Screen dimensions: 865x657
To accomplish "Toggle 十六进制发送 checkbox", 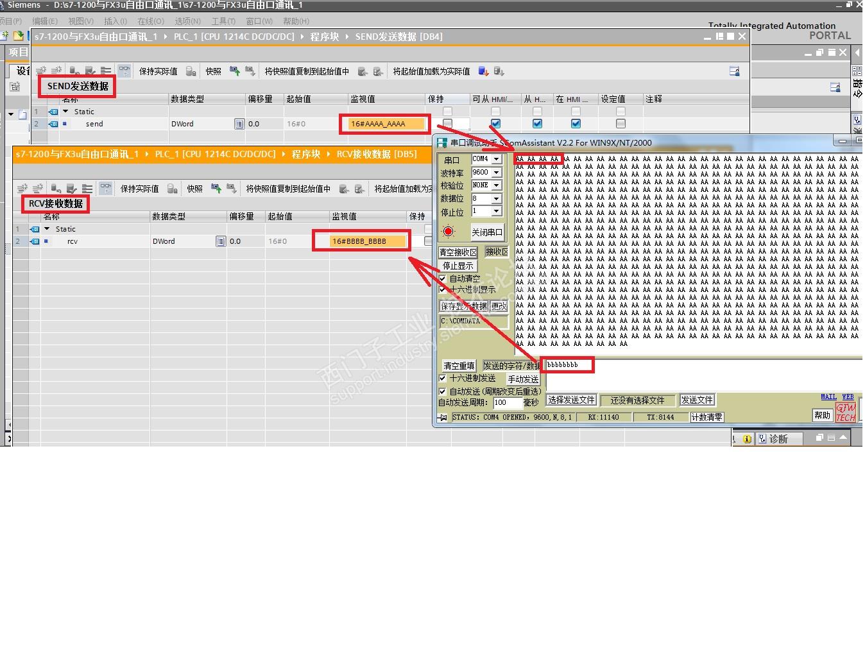I will pyautogui.click(x=442, y=378).
